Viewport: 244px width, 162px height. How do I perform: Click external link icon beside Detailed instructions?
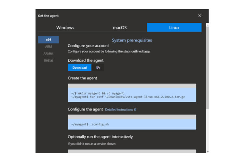click(135, 110)
